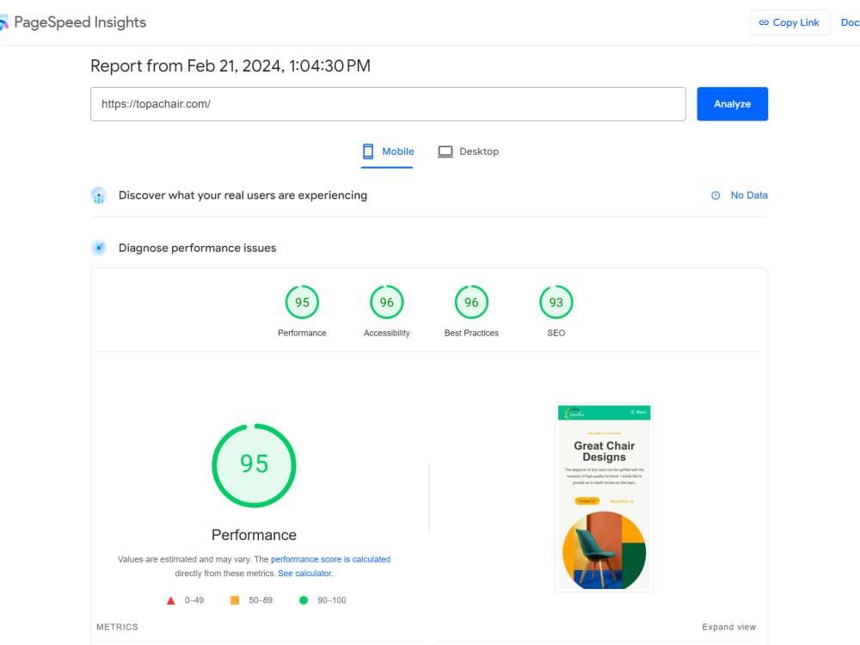Click the info icon beside No Data
Image resolution: width=860 pixels, height=645 pixels.
click(x=716, y=195)
